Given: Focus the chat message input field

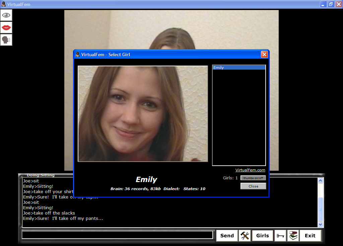Looking at the screenshot, I should pos(118,235).
